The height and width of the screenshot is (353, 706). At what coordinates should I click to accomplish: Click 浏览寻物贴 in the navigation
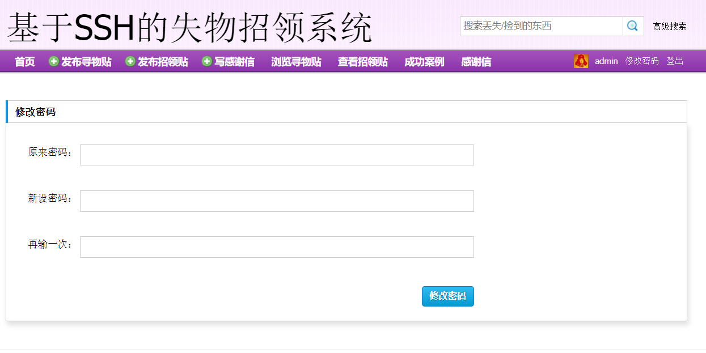(x=295, y=61)
